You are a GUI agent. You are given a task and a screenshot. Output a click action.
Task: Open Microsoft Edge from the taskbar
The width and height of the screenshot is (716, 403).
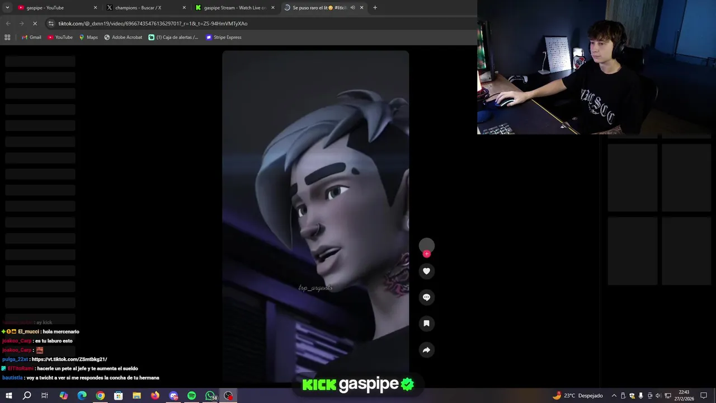pyautogui.click(x=82, y=396)
